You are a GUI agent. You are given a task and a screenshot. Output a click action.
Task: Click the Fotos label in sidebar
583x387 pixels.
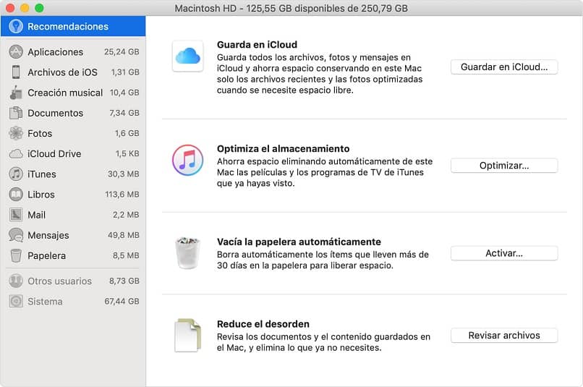coord(40,134)
